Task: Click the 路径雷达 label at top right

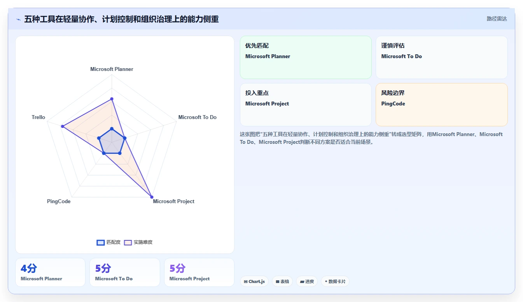Action: [x=497, y=19]
